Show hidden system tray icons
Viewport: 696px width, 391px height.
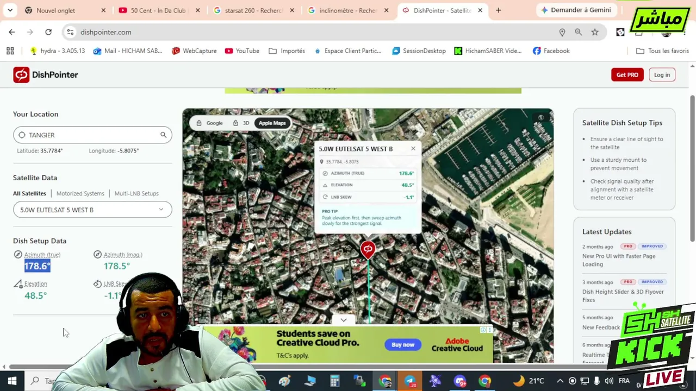[561, 381]
